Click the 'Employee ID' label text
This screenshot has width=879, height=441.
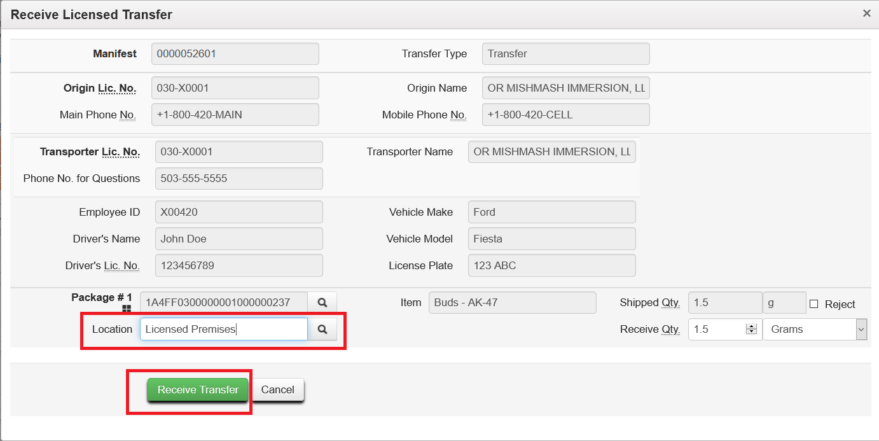pyautogui.click(x=109, y=213)
